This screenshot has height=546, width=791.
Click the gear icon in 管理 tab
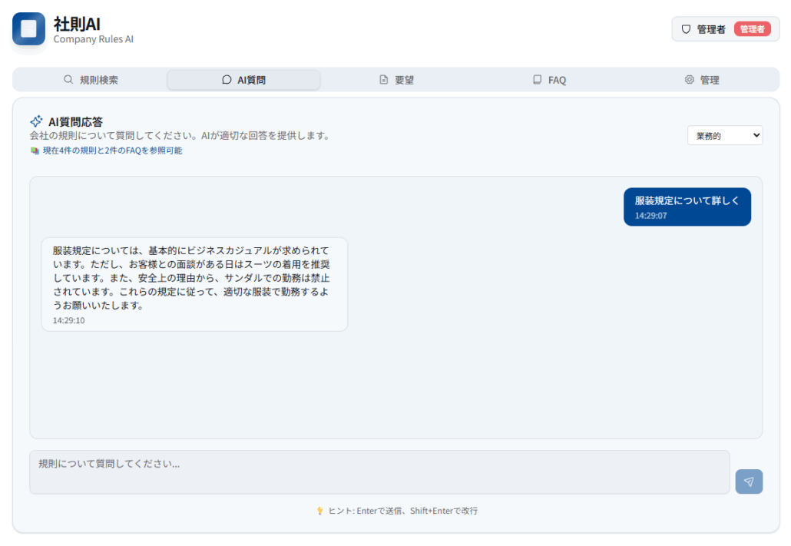(689, 80)
